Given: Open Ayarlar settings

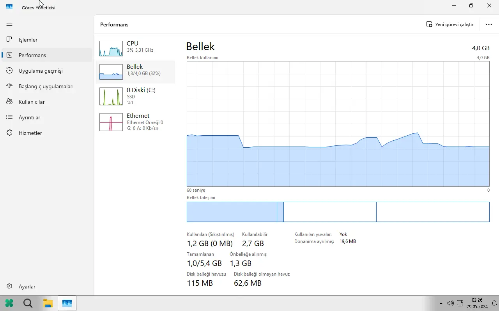Looking at the screenshot, I should coord(47,287).
